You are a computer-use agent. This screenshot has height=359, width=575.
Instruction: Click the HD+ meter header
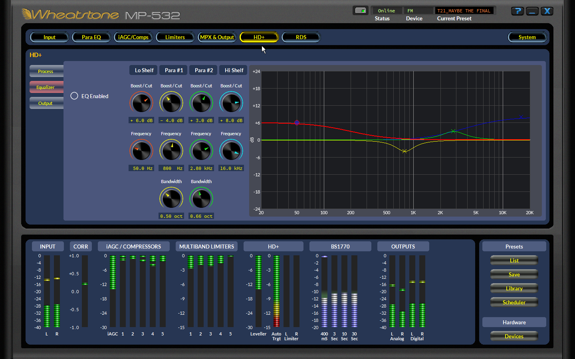click(274, 247)
